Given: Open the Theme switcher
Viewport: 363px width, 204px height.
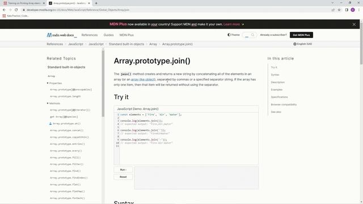Looking at the screenshot, I should coord(233,35).
